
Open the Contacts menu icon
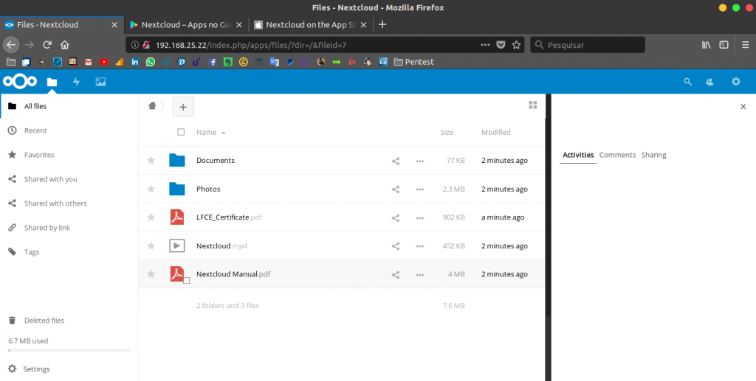[x=709, y=82]
